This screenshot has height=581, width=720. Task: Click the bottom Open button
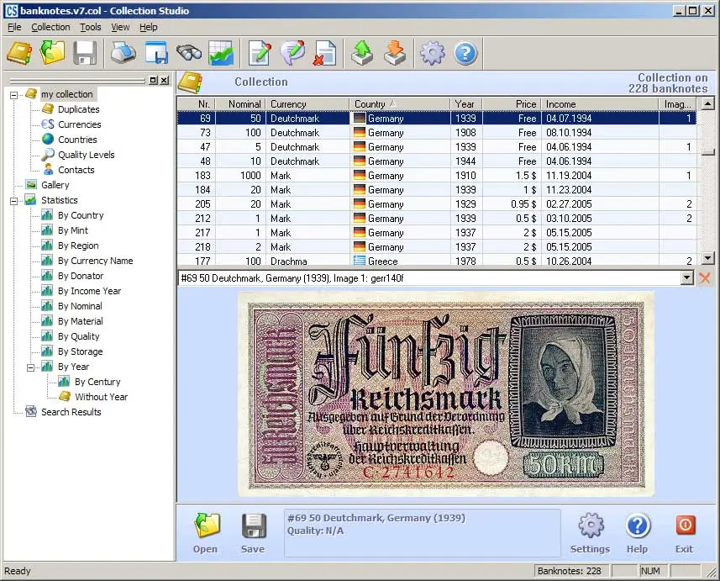coord(205,533)
